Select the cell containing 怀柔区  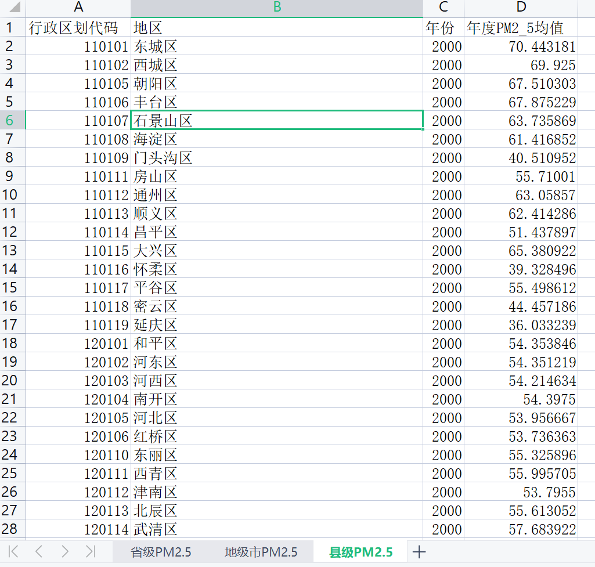point(277,269)
